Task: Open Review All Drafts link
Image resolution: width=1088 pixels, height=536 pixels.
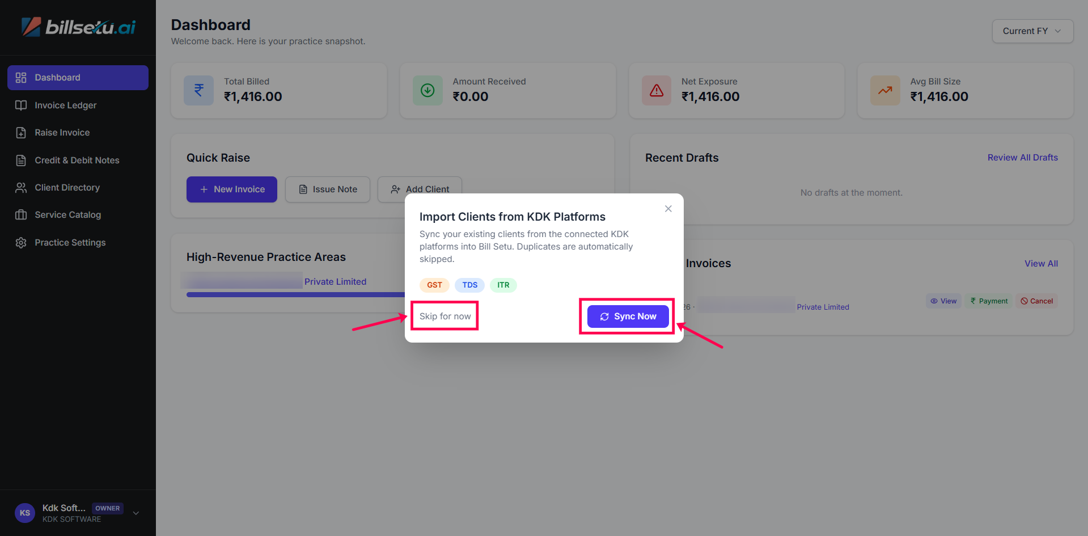Action: point(1022,158)
